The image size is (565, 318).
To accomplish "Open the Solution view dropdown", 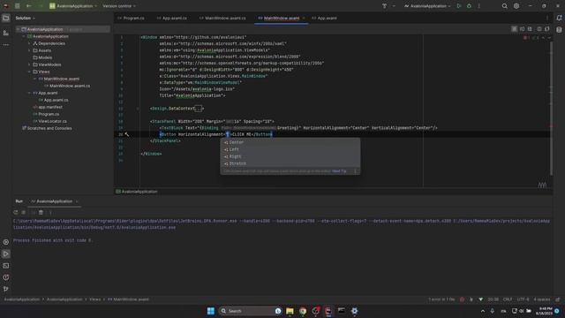I will tap(26, 18).
